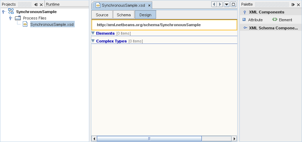Close the Projects panel

coord(41,4)
